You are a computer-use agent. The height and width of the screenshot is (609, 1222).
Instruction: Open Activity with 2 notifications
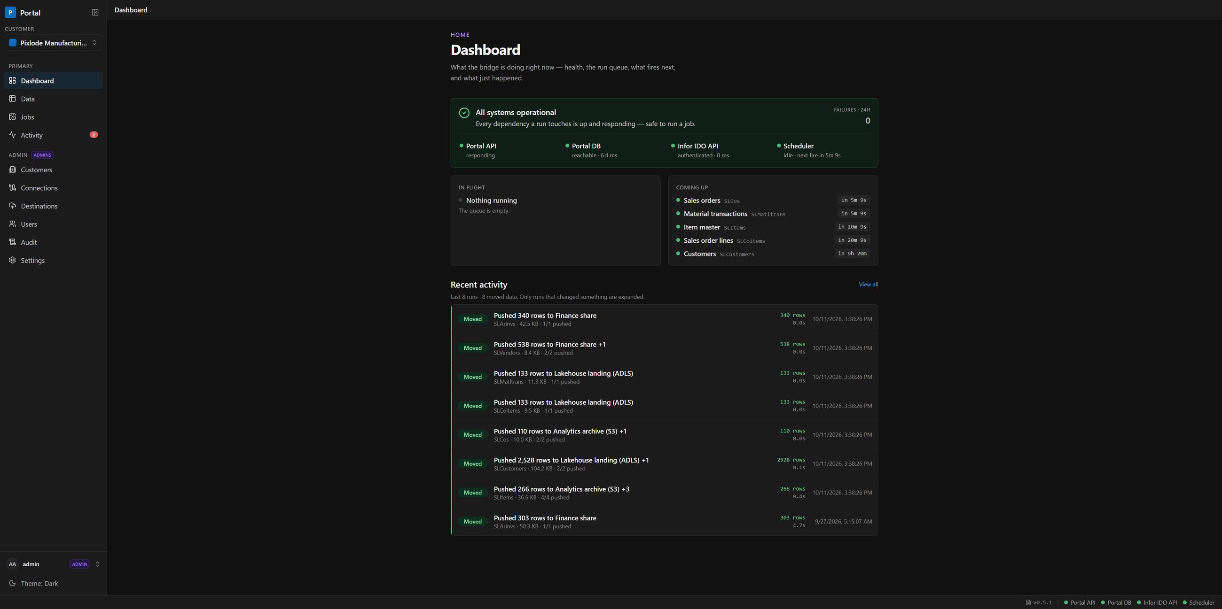(53, 135)
